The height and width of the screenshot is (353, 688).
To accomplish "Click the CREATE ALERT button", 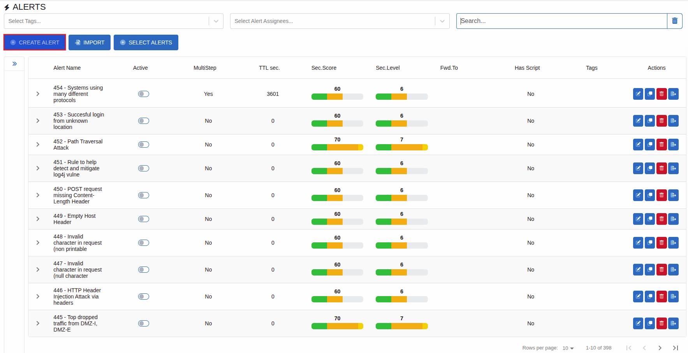I will click(35, 42).
